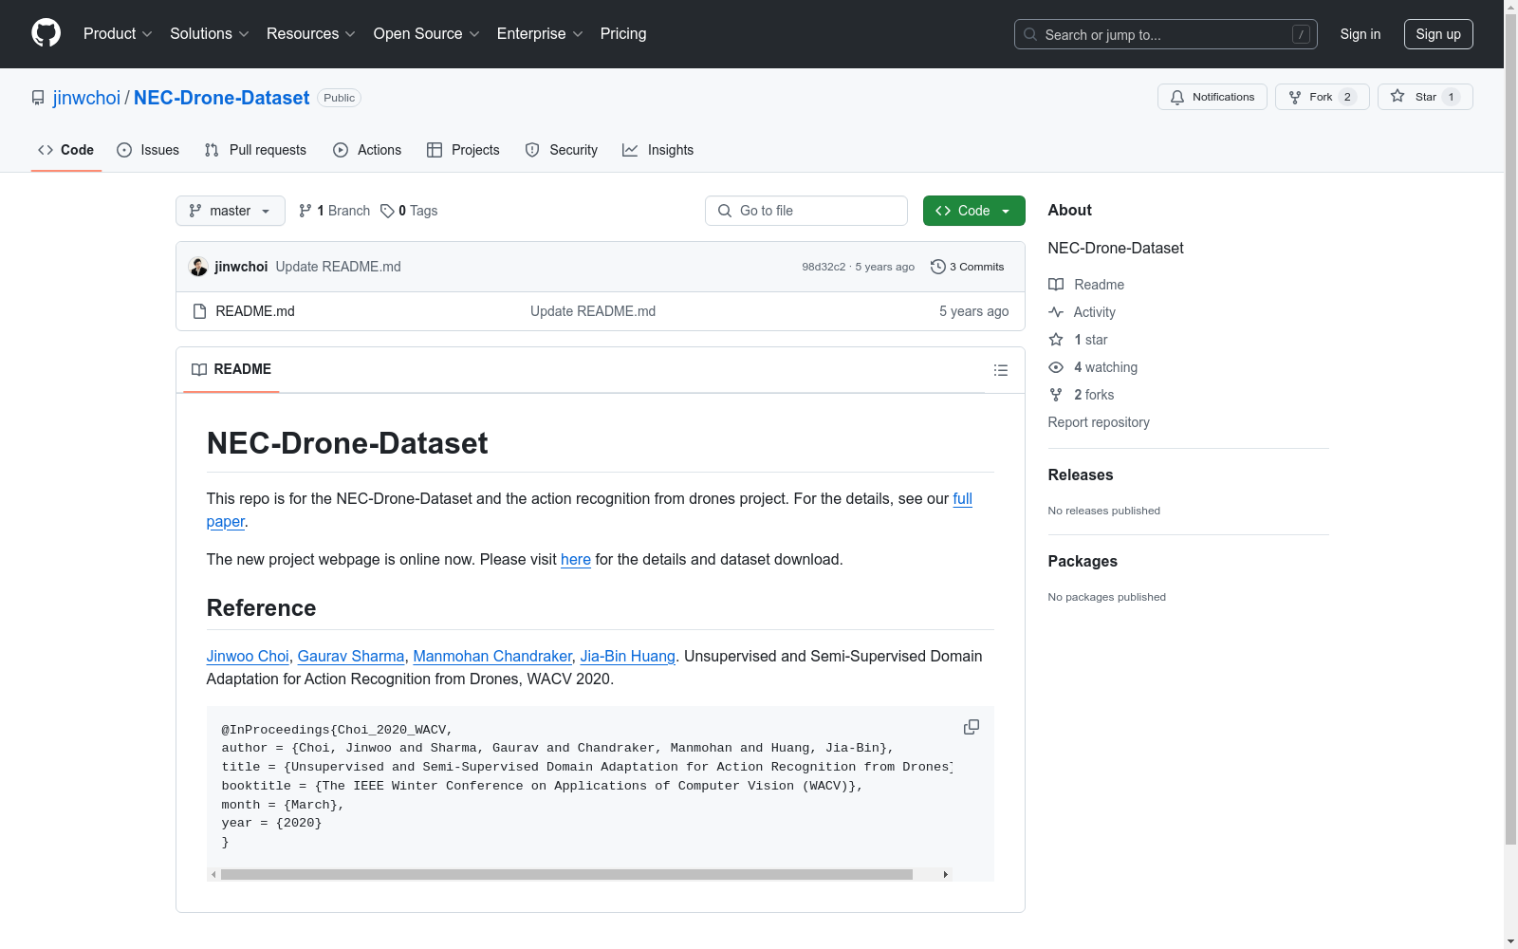Fork the repository using Fork button

(1321, 97)
